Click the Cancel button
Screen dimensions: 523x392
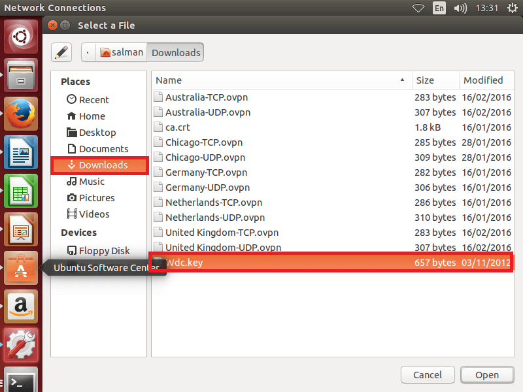(428, 375)
